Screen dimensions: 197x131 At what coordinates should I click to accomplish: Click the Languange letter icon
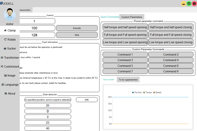[3, 84]
